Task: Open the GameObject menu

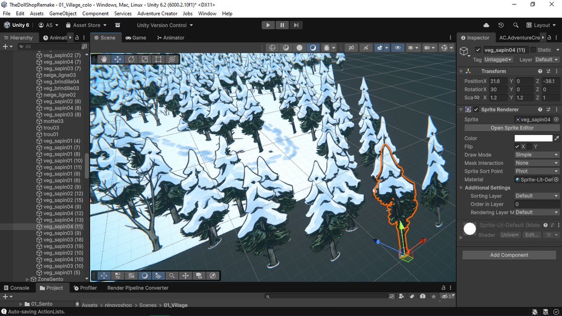Action: pos(63,14)
